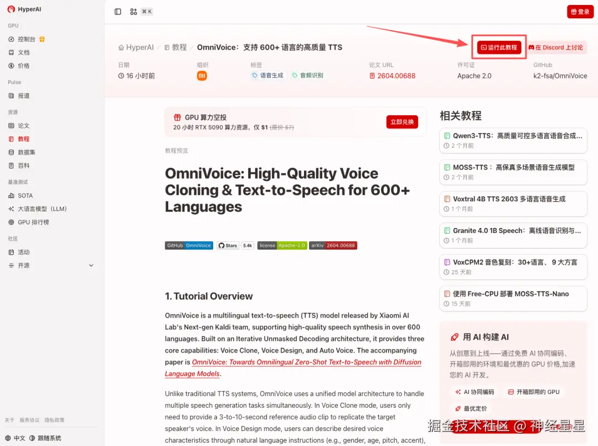Click the 音频识别 tag
Screen dimensions: 598x446
point(308,75)
